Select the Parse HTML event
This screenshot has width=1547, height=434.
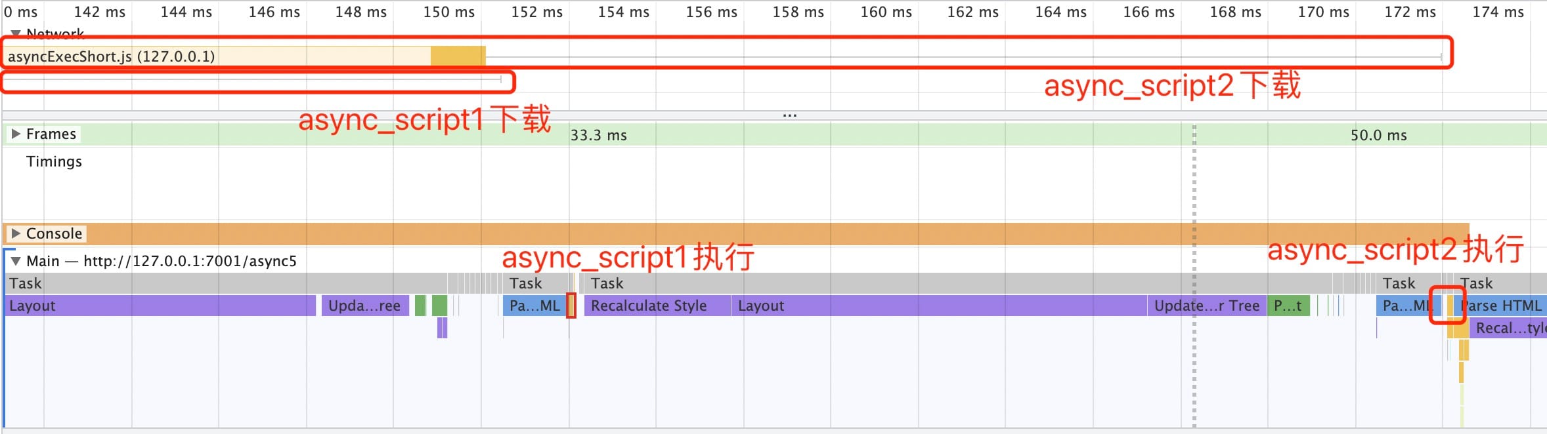point(1500,306)
